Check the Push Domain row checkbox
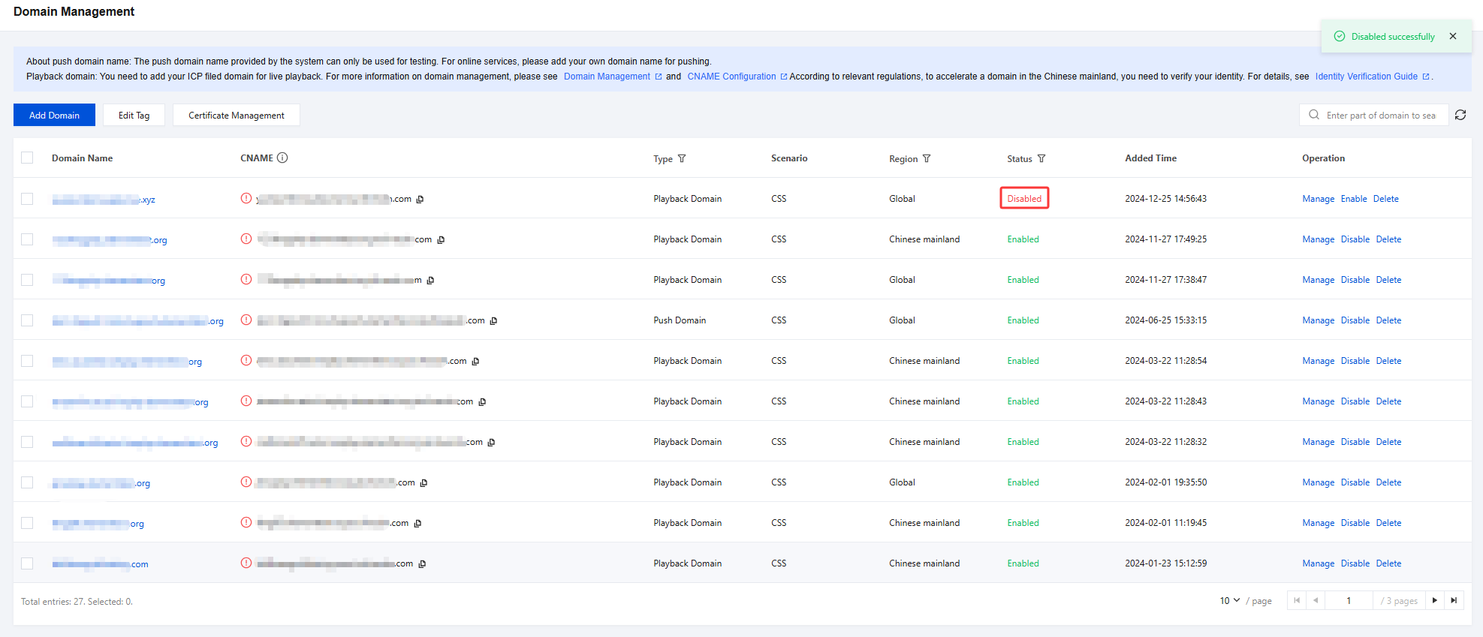The image size is (1483, 637). (27, 320)
